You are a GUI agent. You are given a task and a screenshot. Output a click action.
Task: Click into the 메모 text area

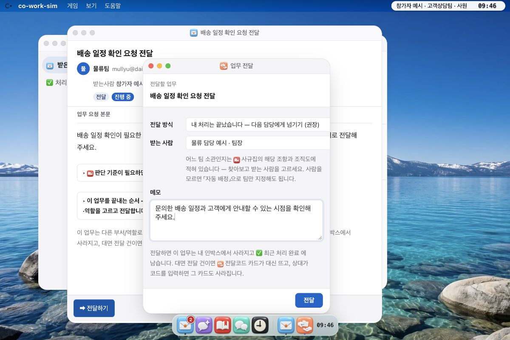pos(236,221)
